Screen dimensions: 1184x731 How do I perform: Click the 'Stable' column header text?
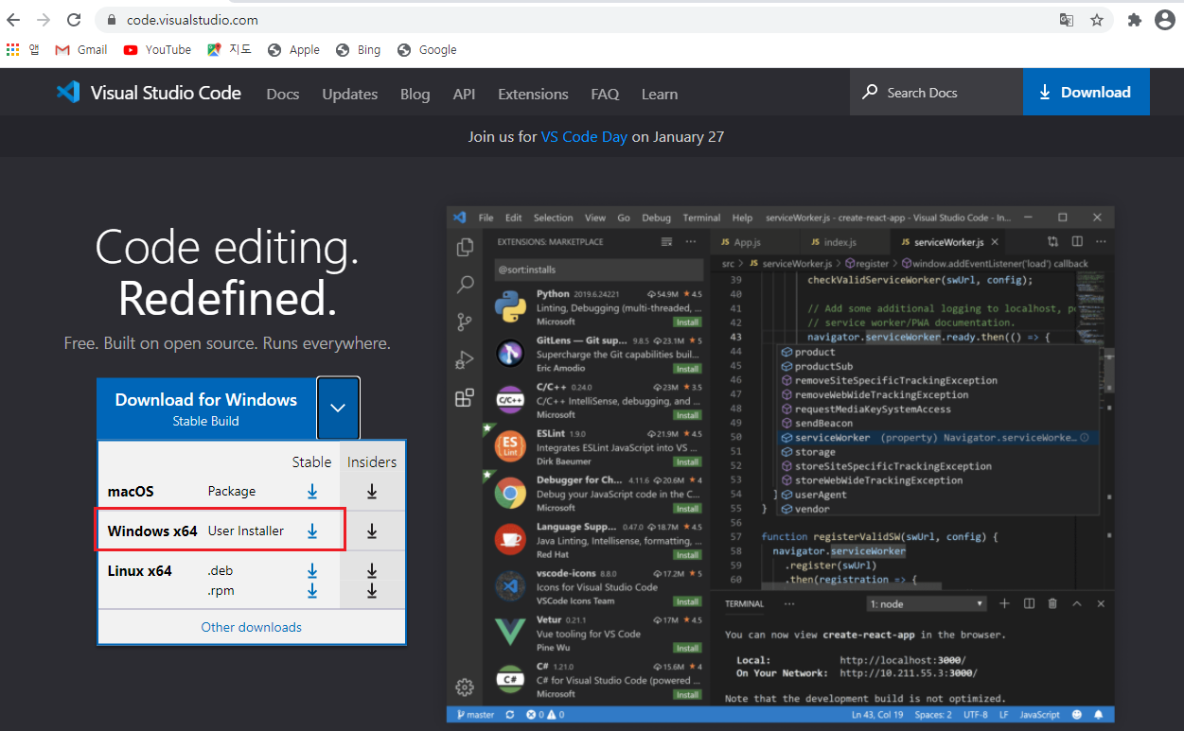coord(311,462)
